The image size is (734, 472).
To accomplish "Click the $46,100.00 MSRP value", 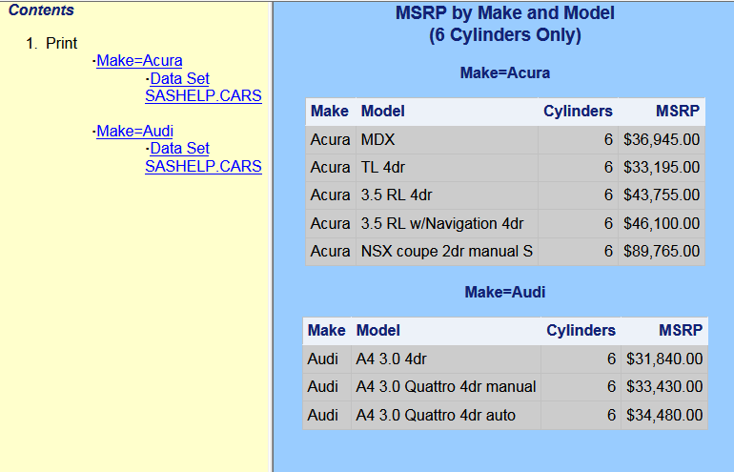I will pyautogui.click(x=662, y=224).
